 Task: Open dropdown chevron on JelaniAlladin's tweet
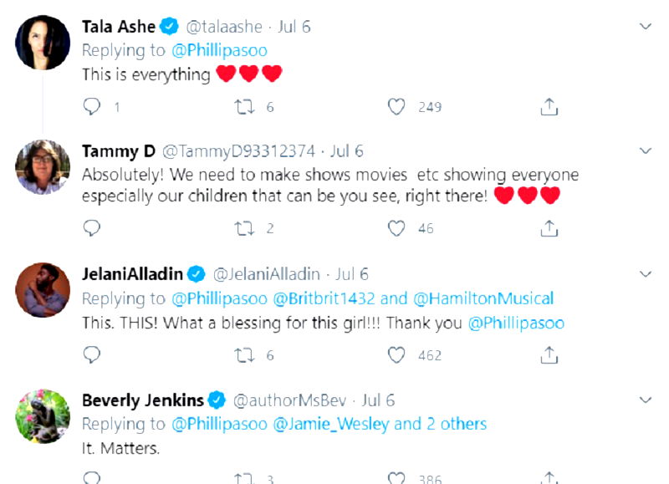[x=645, y=273]
